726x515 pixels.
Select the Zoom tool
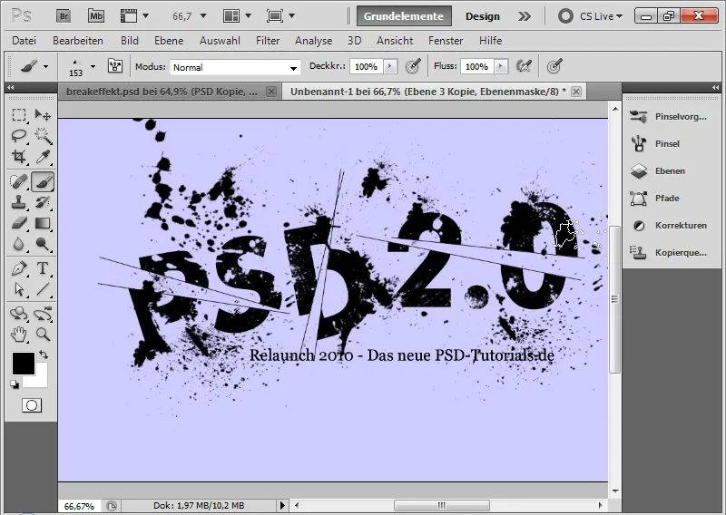click(x=43, y=334)
